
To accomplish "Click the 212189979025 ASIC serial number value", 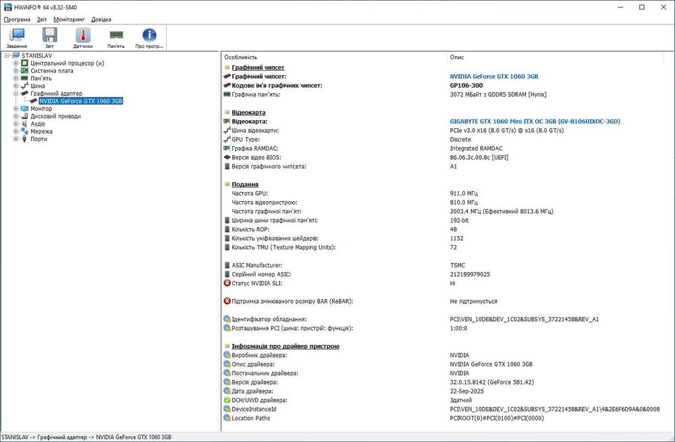I will click(x=470, y=274).
